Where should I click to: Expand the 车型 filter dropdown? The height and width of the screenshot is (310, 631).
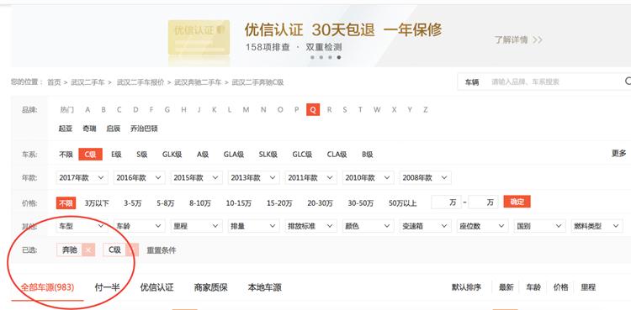[82, 226]
